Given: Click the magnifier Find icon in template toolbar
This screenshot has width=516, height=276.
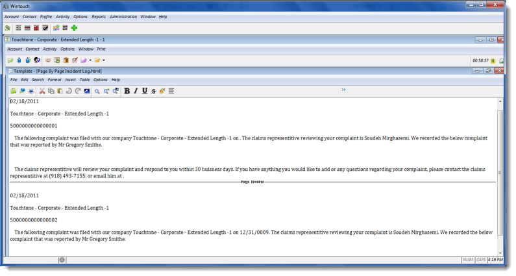Looking at the screenshot, I should tap(97, 91).
